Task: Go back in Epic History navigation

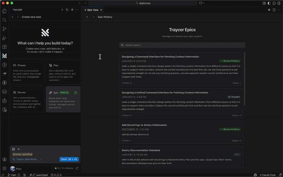Action: pyautogui.click(x=87, y=17)
